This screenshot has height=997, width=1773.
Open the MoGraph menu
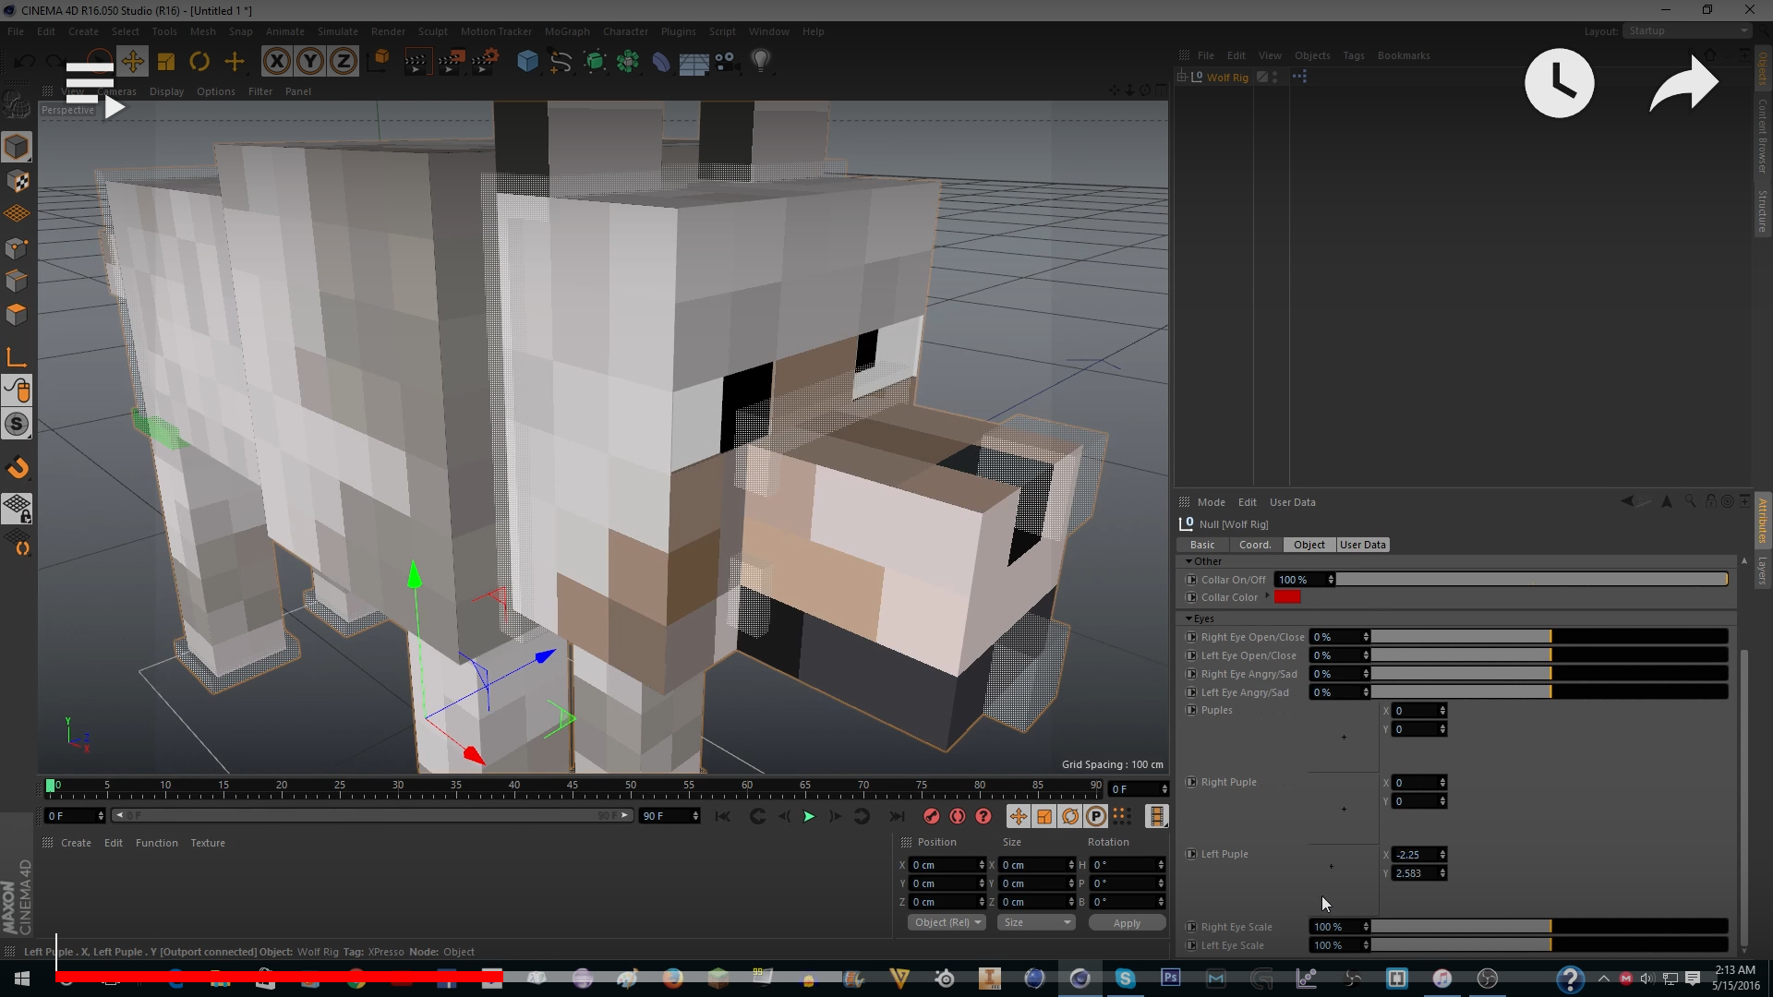(567, 31)
